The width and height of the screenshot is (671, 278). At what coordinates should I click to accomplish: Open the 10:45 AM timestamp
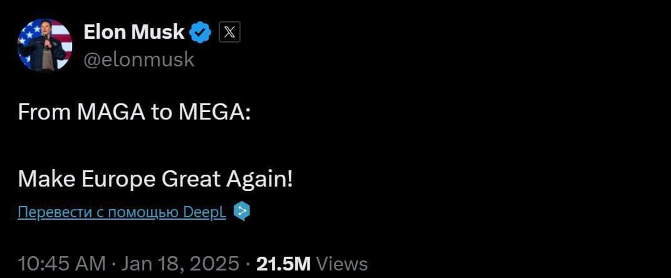point(61,264)
